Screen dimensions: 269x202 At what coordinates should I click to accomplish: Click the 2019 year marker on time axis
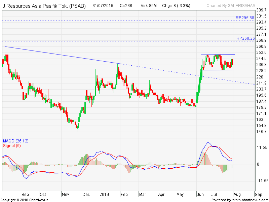coord(105,194)
